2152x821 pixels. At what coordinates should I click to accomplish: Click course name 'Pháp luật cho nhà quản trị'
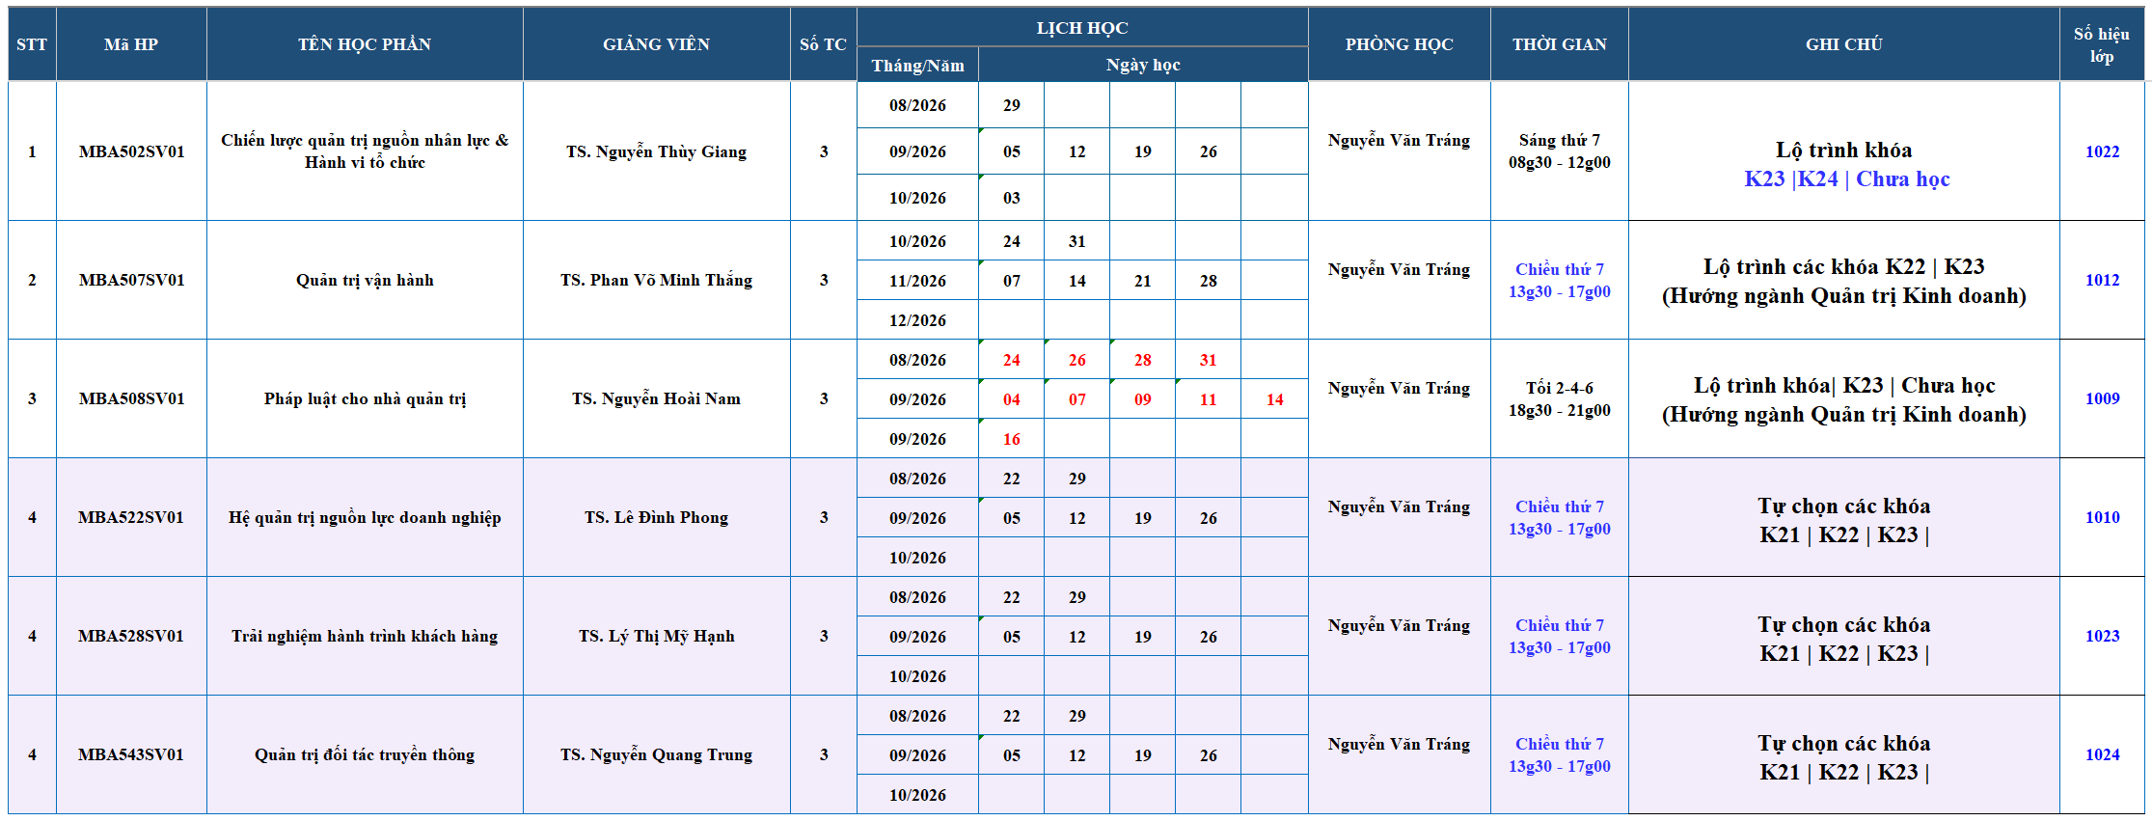(x=365, y=398)
